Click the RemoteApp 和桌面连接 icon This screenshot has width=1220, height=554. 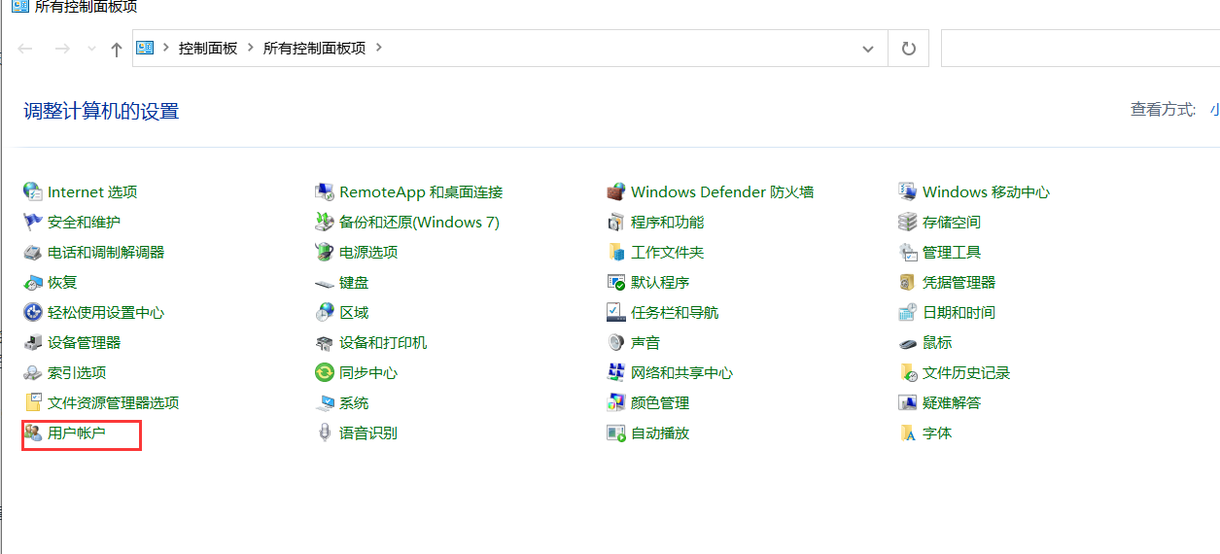point(325,191)
